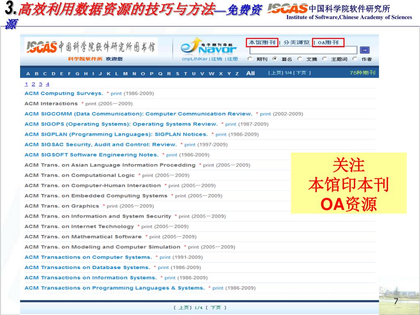
Task: Open ACM SIGOPS Operating Systems Review
Action: pos(121,124)
